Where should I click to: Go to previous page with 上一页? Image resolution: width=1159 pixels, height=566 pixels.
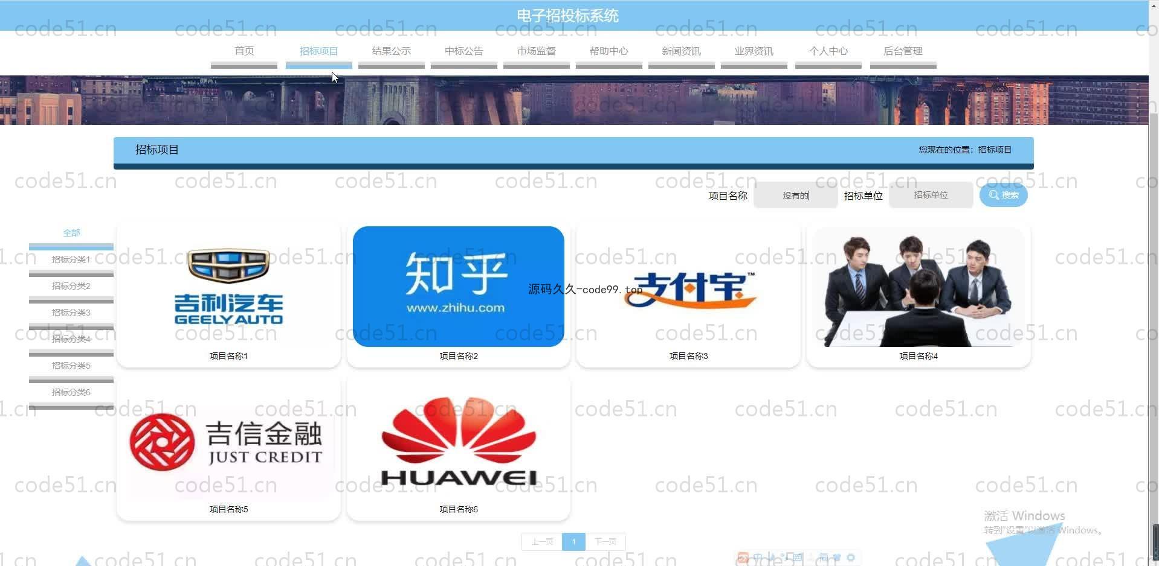(x=542, y=542)
